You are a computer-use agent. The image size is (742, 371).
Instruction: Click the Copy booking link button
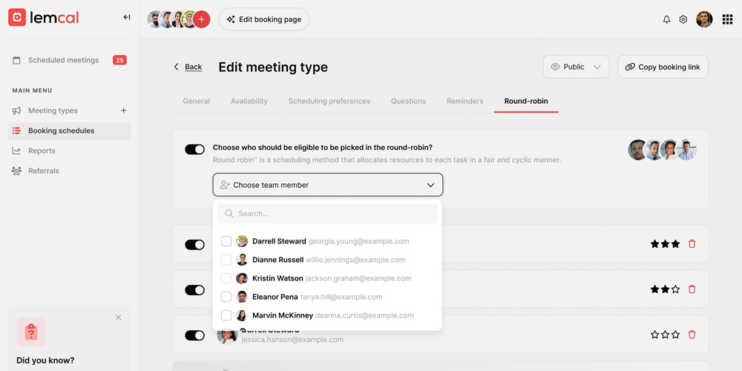point(663,67)
